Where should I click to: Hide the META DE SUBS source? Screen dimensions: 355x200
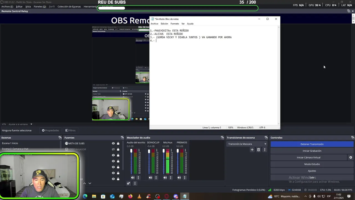pos(113,144)
